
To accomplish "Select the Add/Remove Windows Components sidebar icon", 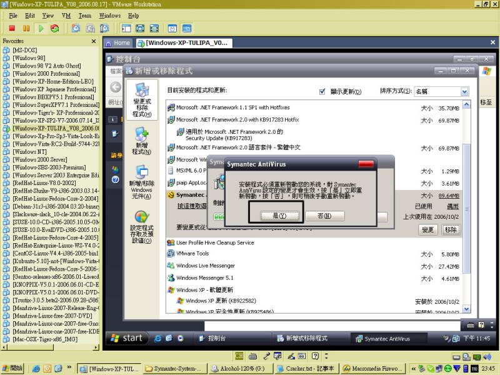I will [142, 182].
